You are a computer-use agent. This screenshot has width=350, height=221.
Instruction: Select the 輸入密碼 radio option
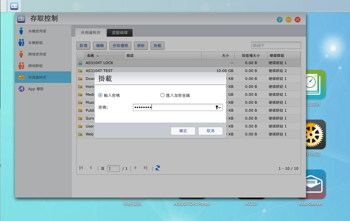pyautogui.click(x=100, y=95)
